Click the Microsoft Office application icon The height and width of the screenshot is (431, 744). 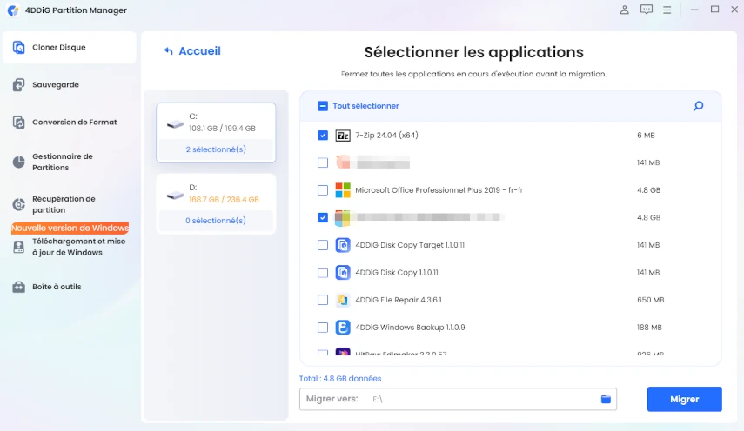(x=343, y=190)
